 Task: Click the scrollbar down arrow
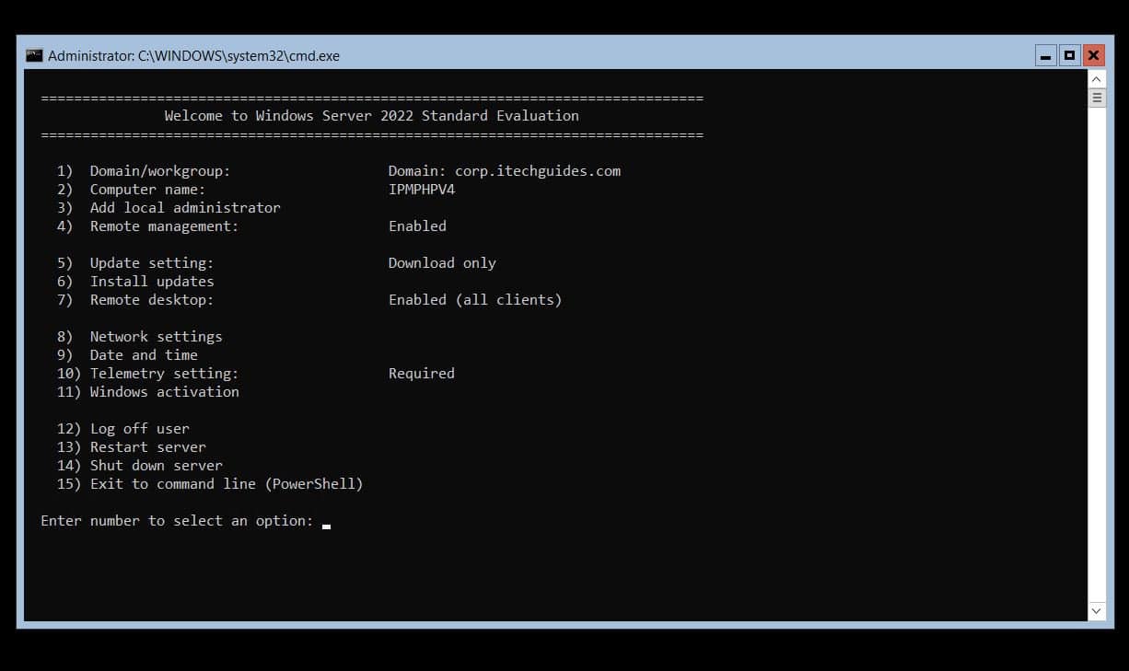coord(1096,610)
